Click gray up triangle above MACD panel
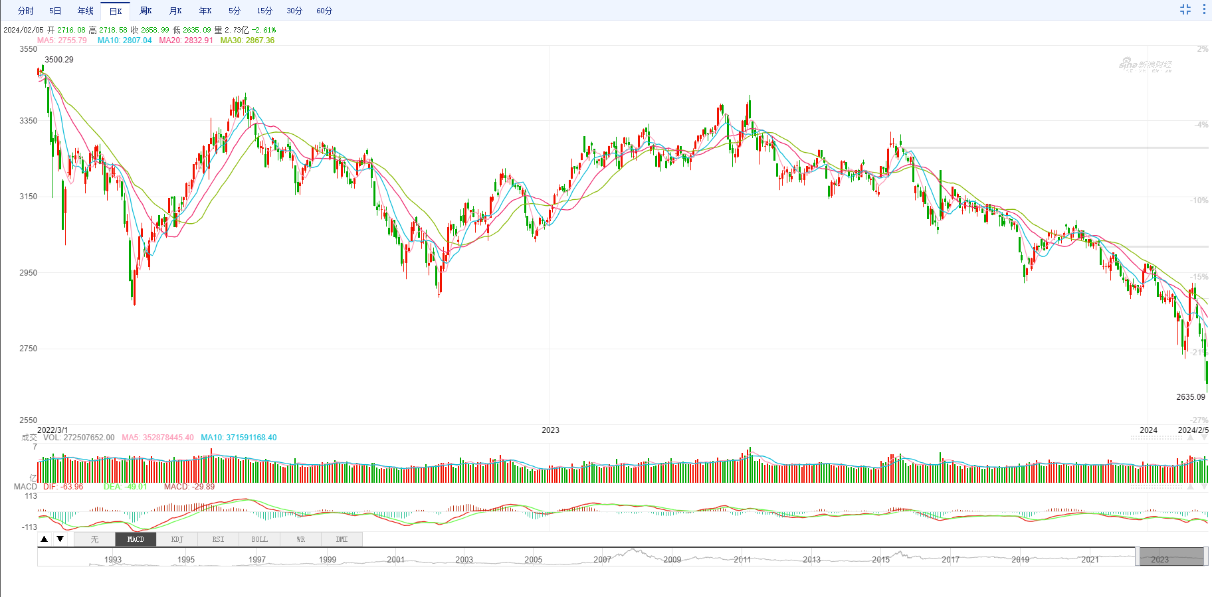This screenshot has width=1212, height=597. 1190,487
